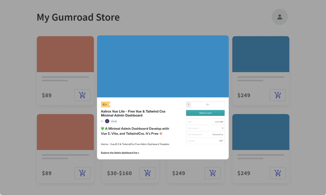326x195 pixels.
Task: Open the user profile avatar icon
Action: coord(280,17)
